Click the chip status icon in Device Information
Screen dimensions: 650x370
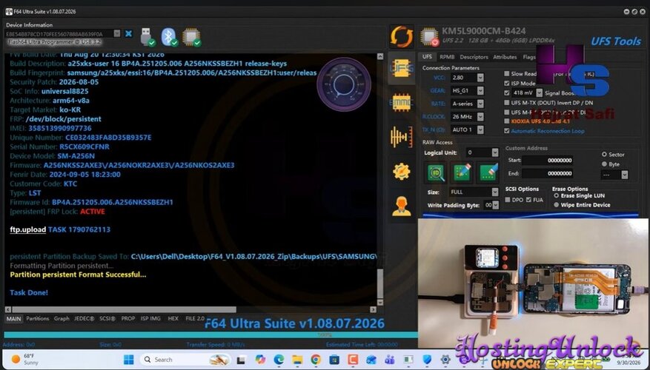click(191, 37)
